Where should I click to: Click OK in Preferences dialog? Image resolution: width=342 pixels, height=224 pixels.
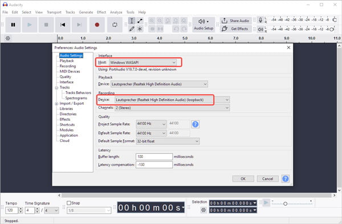(x=243, y=179)
